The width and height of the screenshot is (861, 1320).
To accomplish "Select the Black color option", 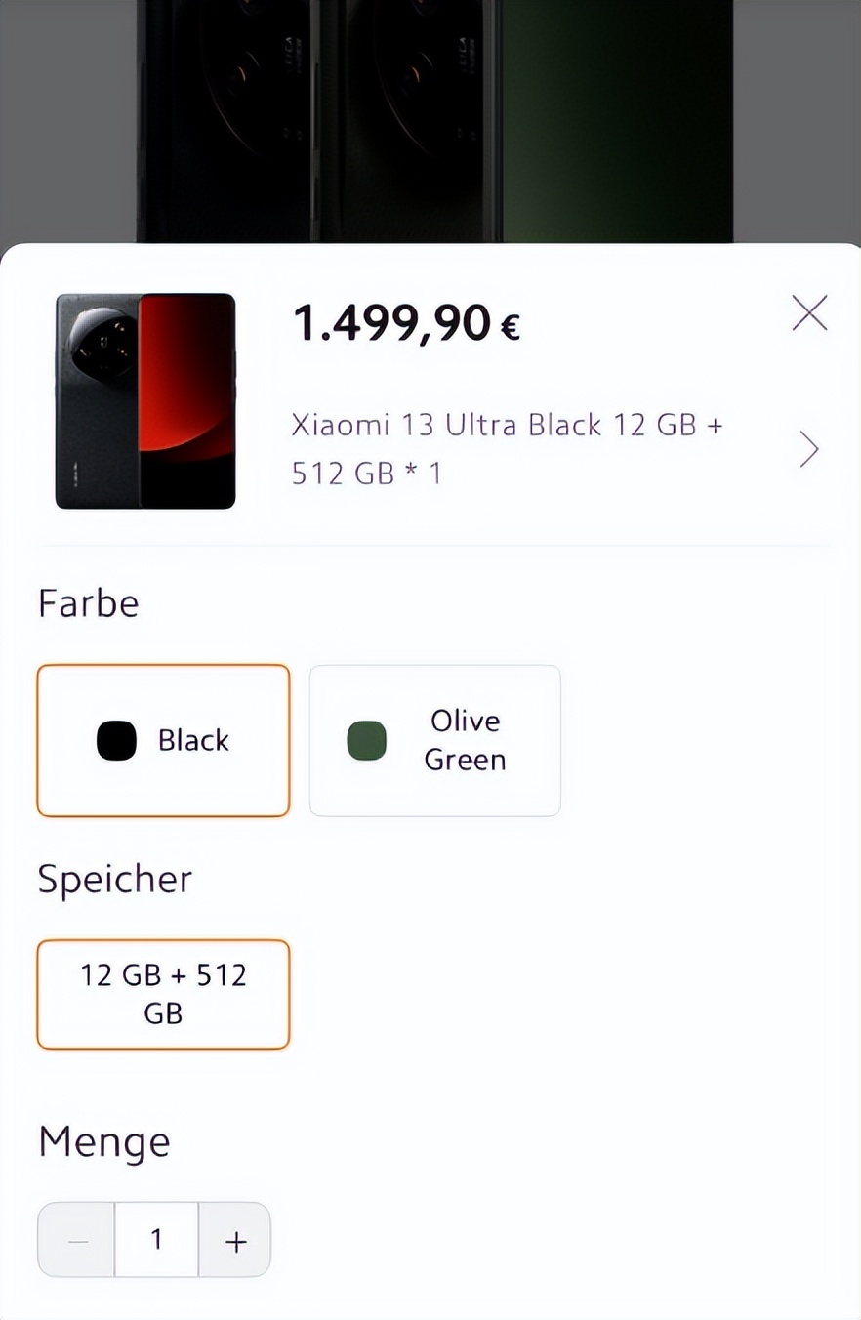I will 163,740.
